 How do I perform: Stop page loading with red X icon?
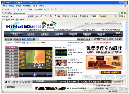pyautogui.click(x=18, y=10)
